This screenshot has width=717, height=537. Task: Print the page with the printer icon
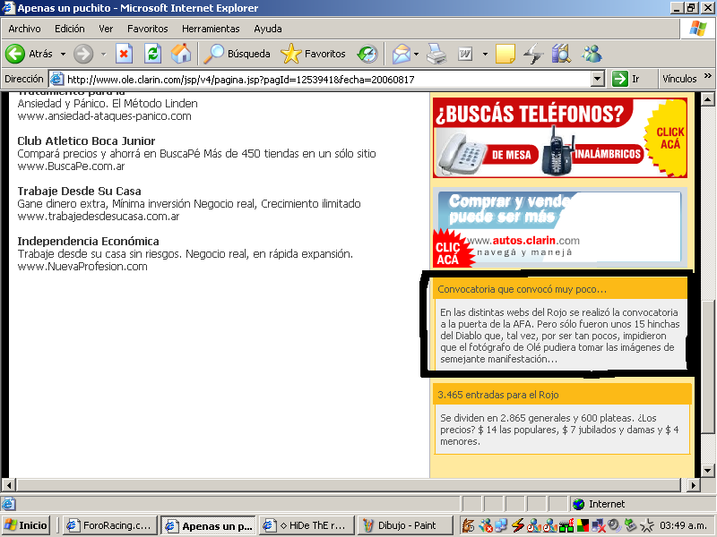click(436, 54)
